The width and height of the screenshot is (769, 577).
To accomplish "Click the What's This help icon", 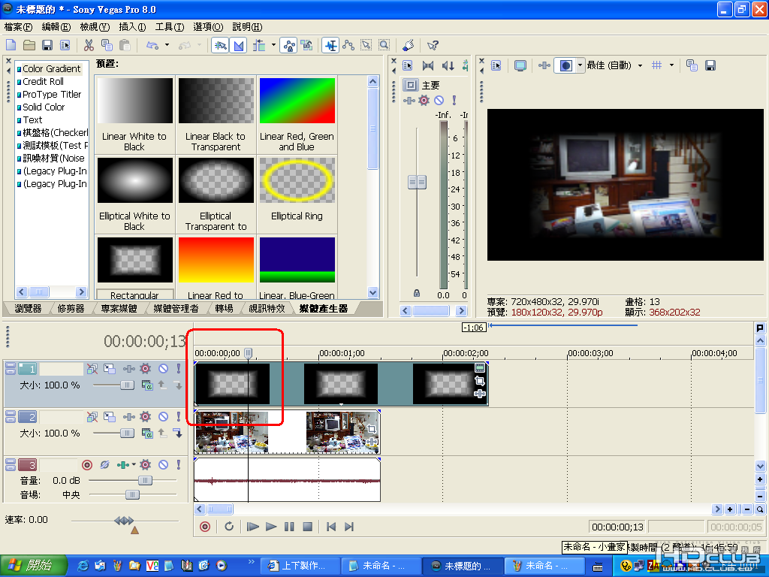I will [433, 45].
